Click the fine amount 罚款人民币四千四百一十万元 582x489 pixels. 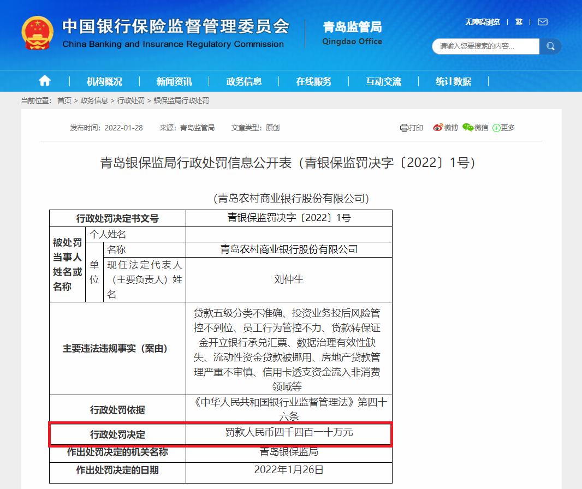tap(289, 433)
